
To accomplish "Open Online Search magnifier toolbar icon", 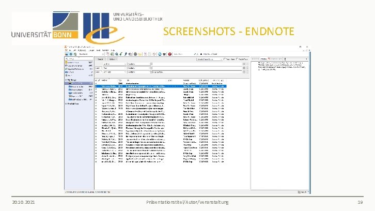I will (117, 54).
